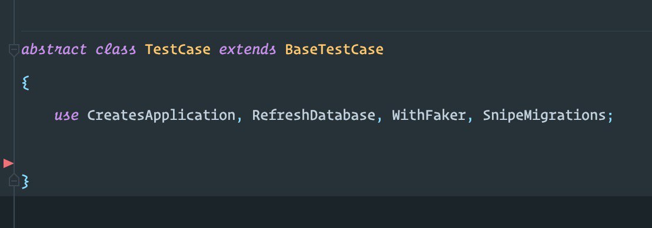Place cursor after the semicolon on use line

[614, 115]
